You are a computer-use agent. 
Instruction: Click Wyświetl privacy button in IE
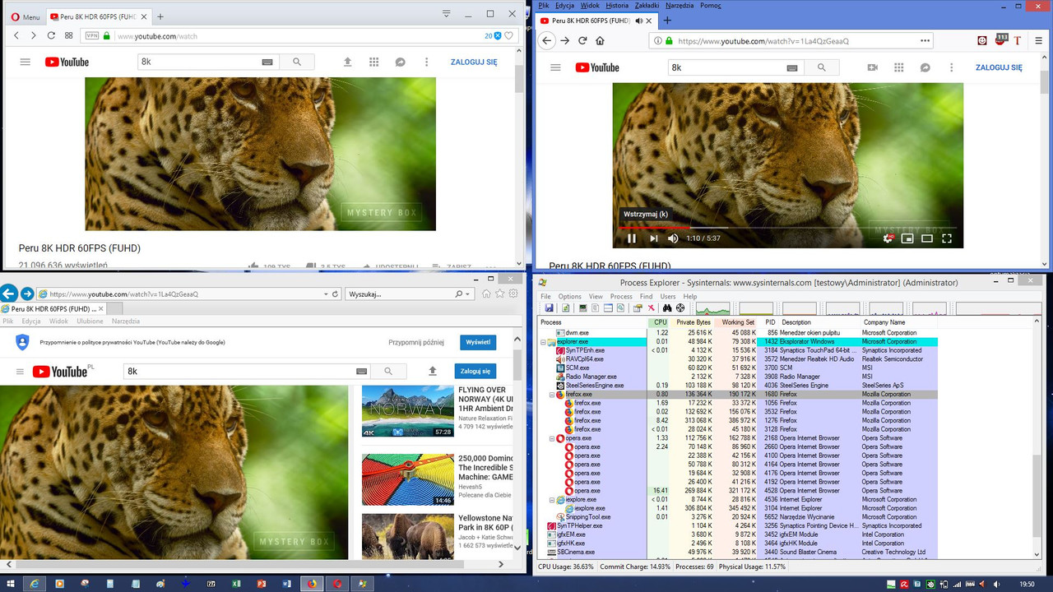coord(478,342)
